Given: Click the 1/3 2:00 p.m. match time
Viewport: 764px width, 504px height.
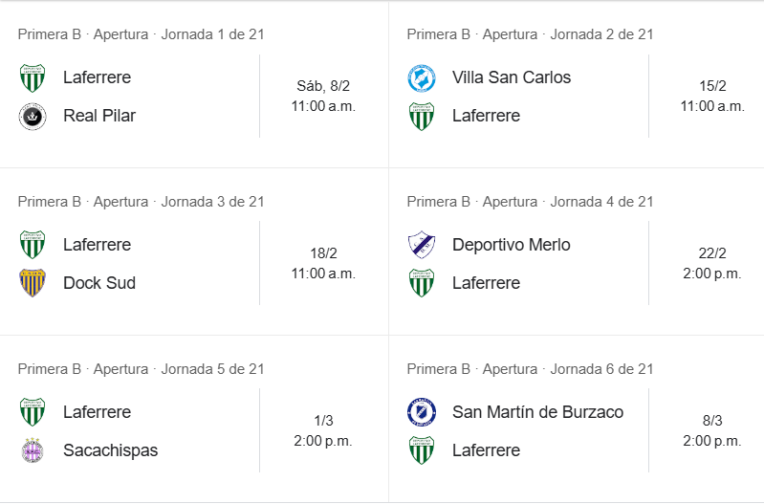Looking at the screenshot, I should point(323,430).
